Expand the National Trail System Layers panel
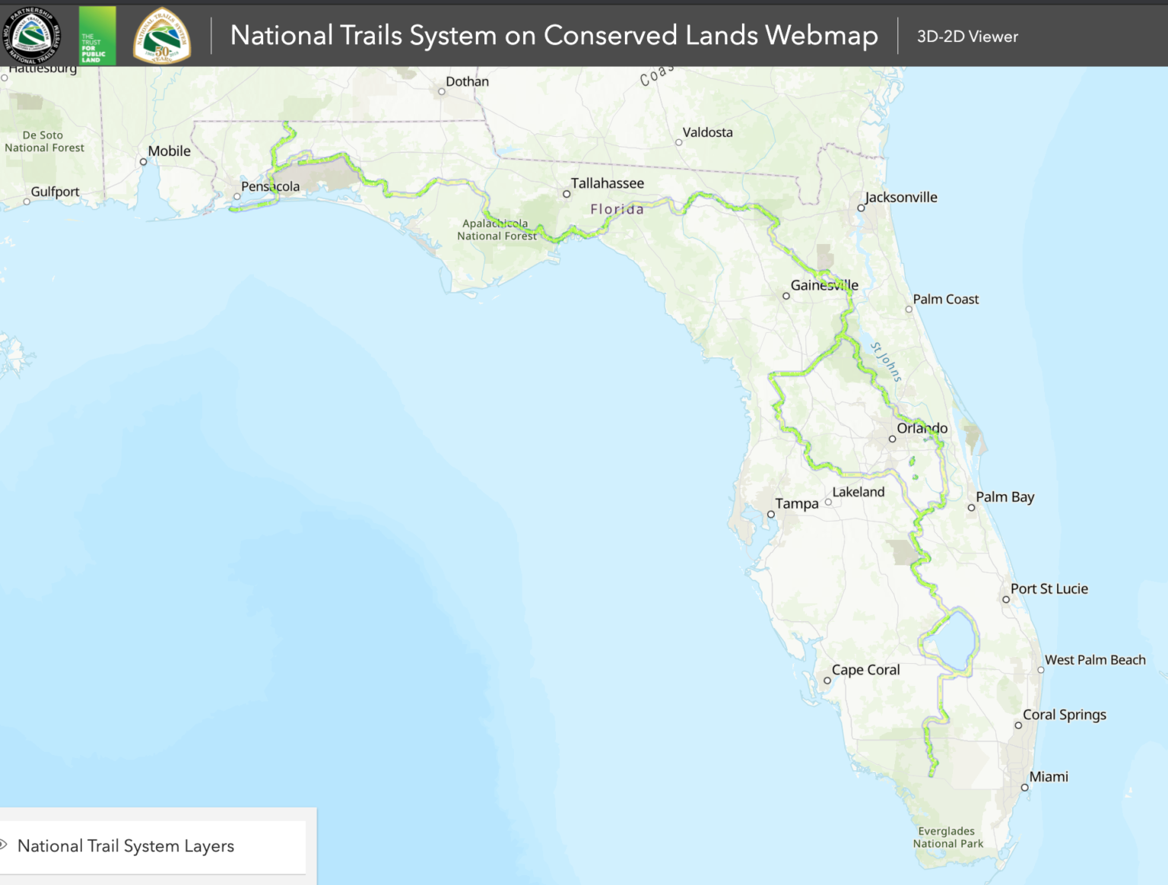1168x885 pixels. [x=127, y=845]
